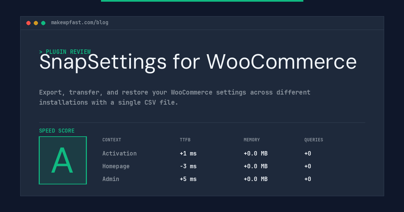
Task: Click the Homepage memory value '+0.0 MB'
Action: click(256, 166)
